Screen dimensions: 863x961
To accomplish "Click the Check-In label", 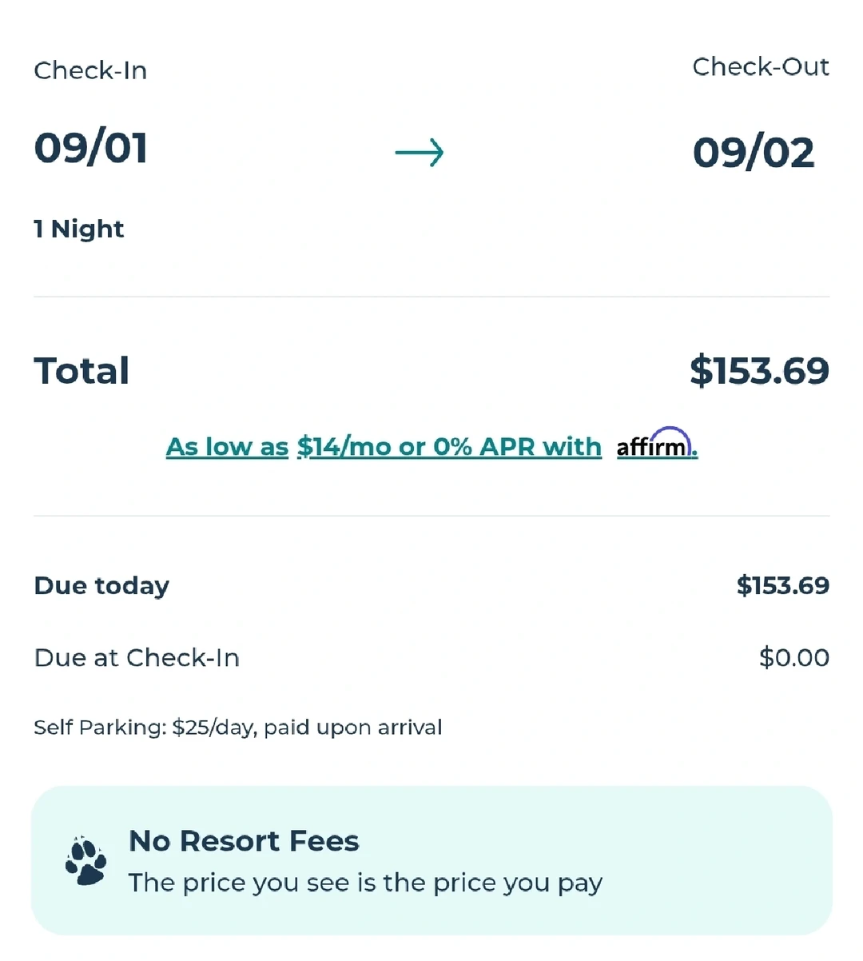I will (90, 70).
